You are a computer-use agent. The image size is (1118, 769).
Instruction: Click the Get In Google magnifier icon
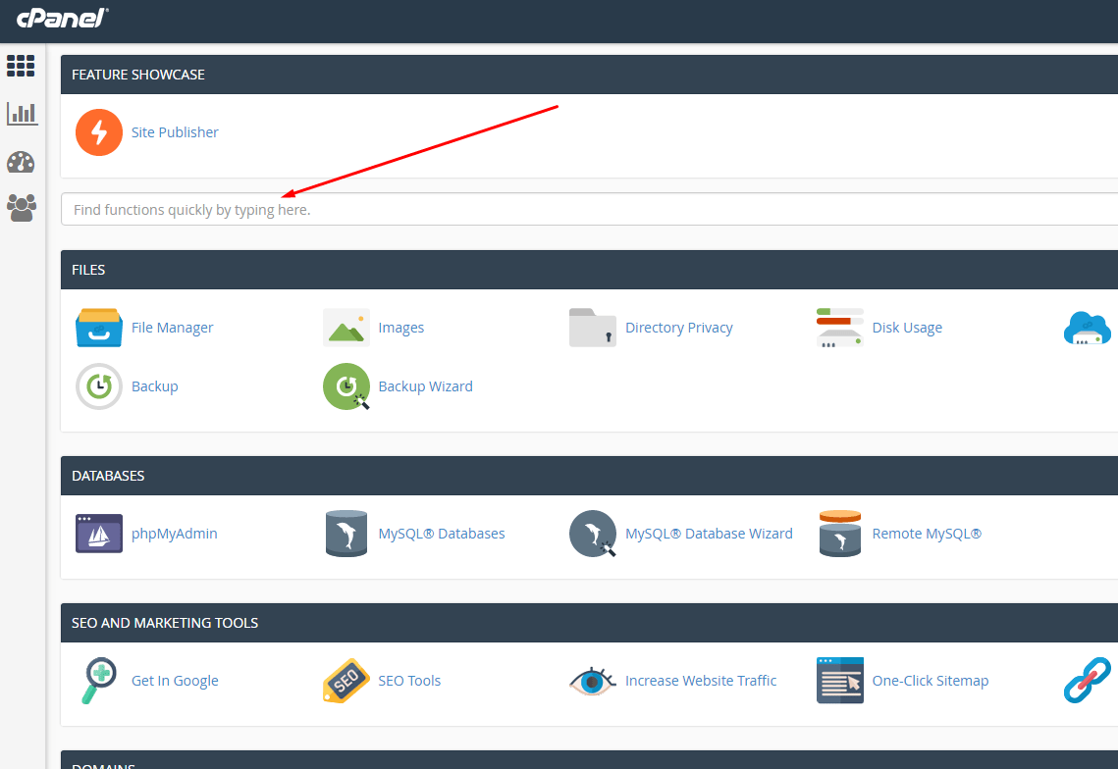click(99, 681)
